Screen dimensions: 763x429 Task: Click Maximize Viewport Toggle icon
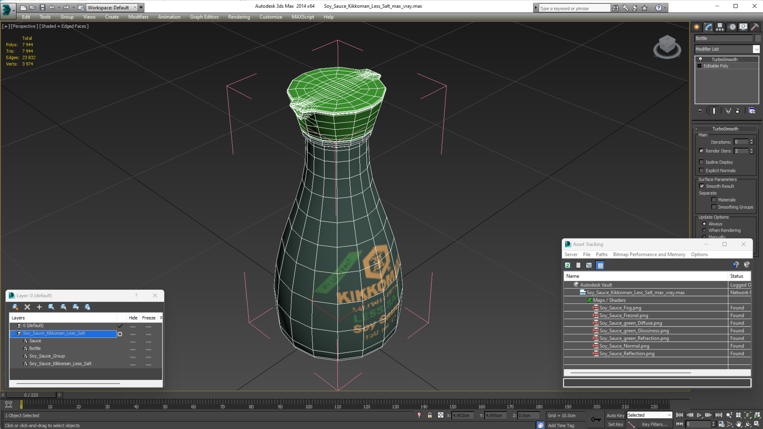click(757, 424)
